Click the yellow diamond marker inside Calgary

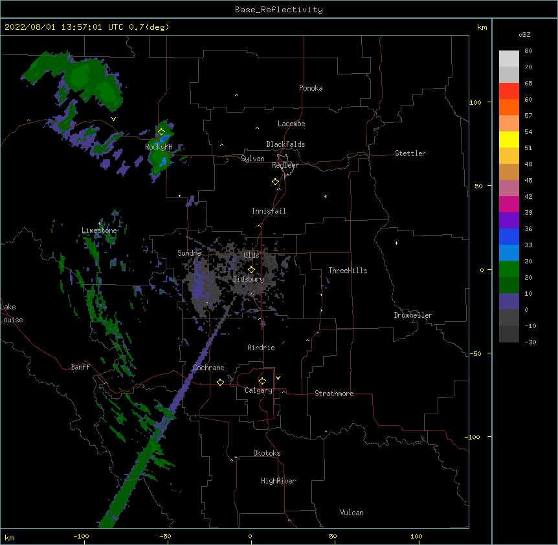pos(262,381)
